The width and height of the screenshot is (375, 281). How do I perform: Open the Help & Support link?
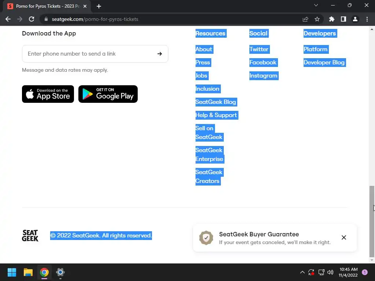(216, 115)
